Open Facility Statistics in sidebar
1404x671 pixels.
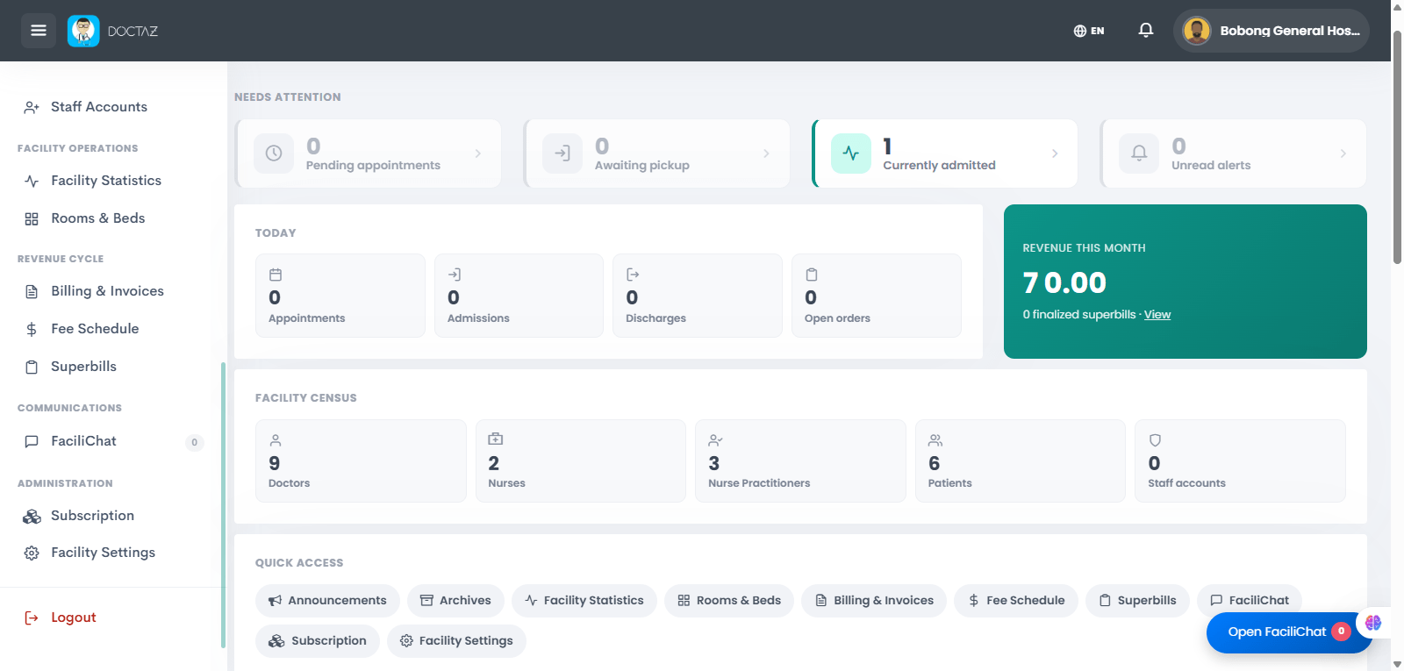click(105, 181)
